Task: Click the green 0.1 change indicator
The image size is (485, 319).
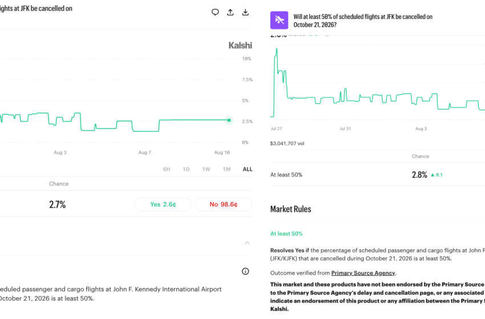Action: [x=436, y=175]
